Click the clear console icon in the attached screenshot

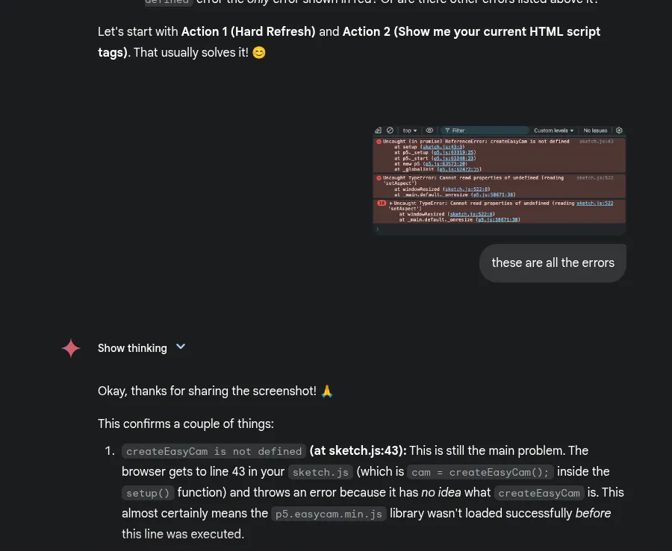[390, 130]
